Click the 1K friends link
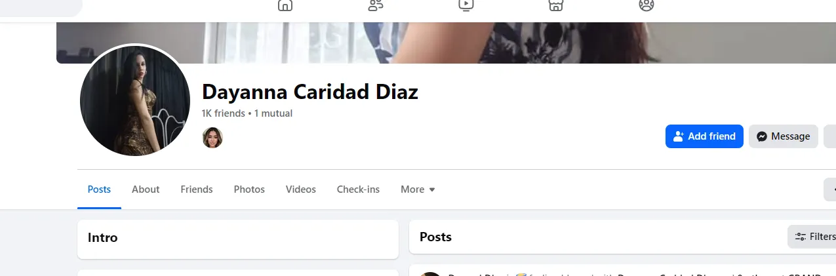Image resolution: width=836 pixels, height=276 pixels. [x=223, y=113]
